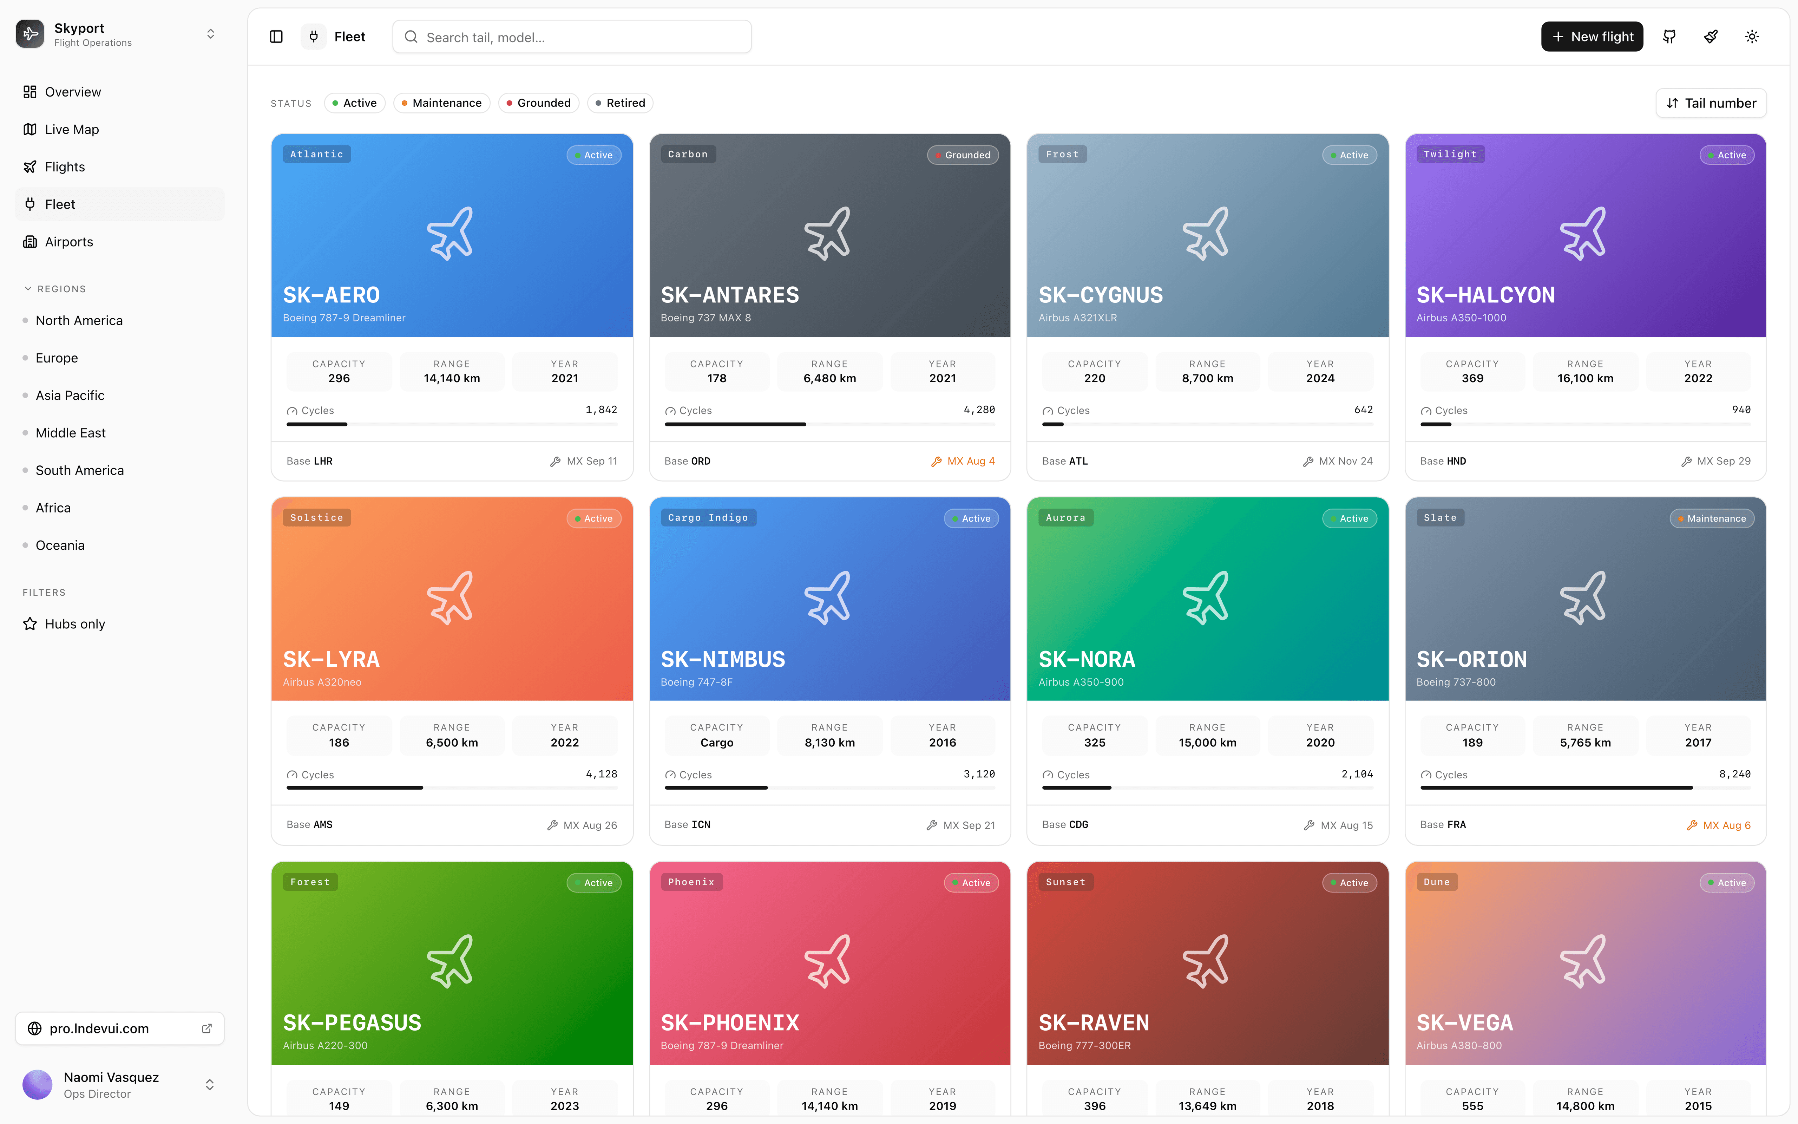Click the Cargo Indigo label on SK-NIMBUS card
Image resolution: width=1798 pixels, height=1124 pixels.
click(708, 517)
